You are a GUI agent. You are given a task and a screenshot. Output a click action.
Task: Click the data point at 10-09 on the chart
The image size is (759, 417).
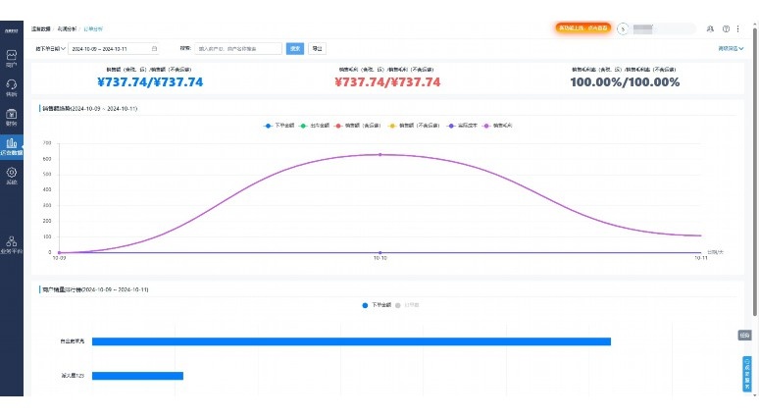point(59,252)
